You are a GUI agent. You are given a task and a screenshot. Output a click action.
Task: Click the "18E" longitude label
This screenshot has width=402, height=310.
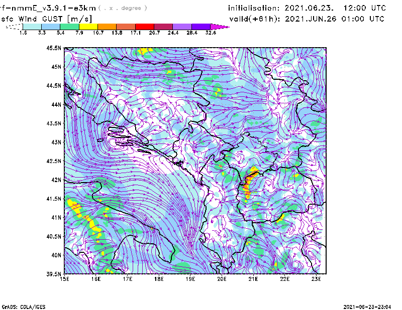click(x=159, y=279)
